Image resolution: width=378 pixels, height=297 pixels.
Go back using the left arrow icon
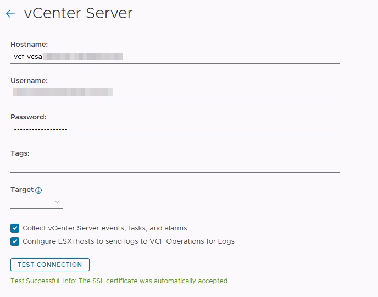coord(10,14)
